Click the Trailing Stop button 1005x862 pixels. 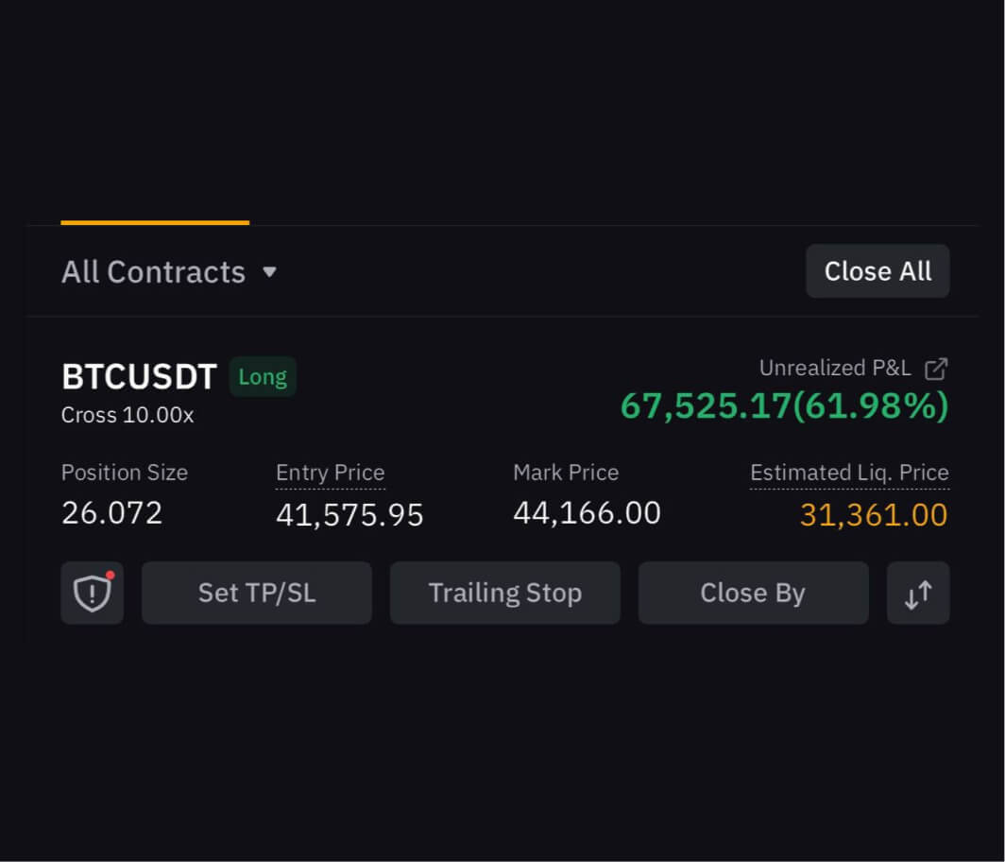point(504,593)
